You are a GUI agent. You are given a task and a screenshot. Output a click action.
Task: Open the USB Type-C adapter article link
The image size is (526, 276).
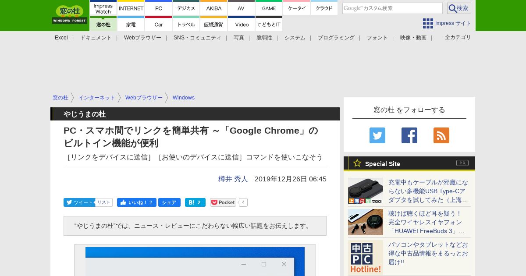click(428, 191)
